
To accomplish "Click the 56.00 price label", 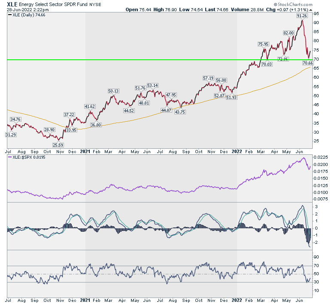I will [x=221, y=80].
